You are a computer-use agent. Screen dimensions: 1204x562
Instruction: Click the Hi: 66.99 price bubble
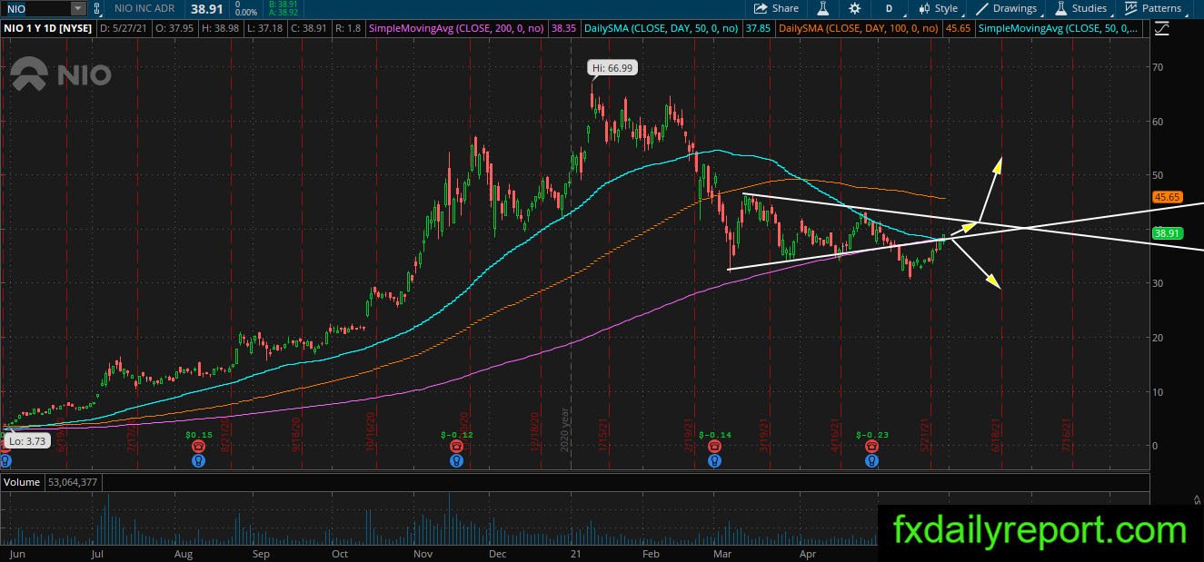click(611, 67)
